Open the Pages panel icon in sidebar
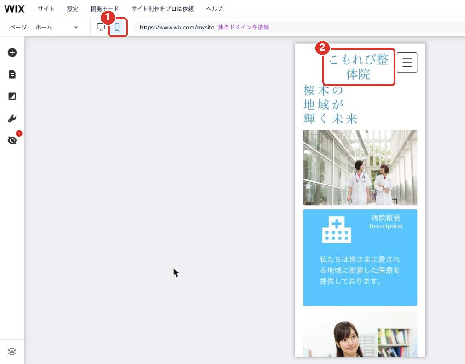Image resolution: width=465 pixels, height=364 pixels. 12,75
